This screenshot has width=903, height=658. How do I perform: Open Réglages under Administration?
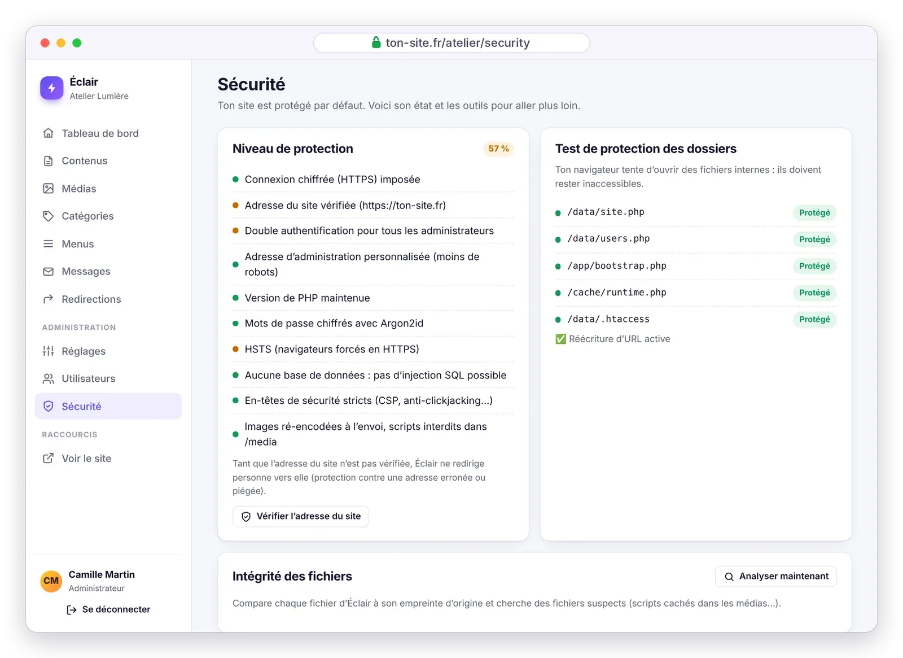(x=108, y=351)
